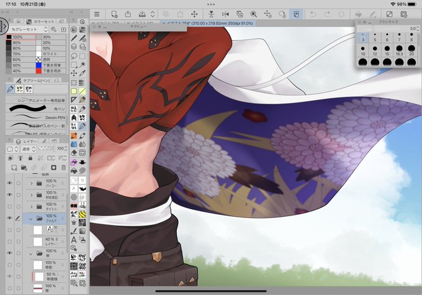Select the first pen sub tool group

[x=10, y=89]
